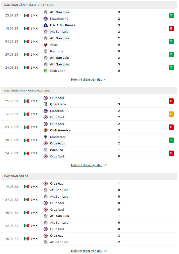Click the Monterrey team logo
The image size is (179, 254).
click(46, 137)
